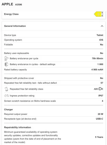
Task: Click the Device type Tablet value
Action: [x=100, y=35]
